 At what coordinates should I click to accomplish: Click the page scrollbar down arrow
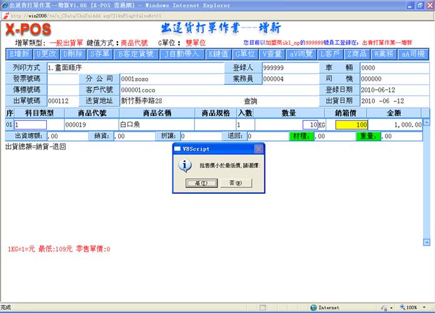click(x=427, y=242)
